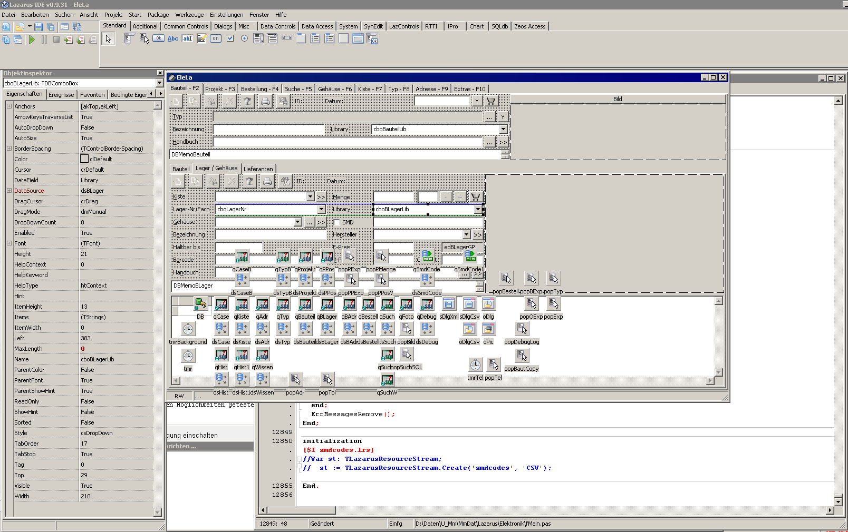Open the cboLagerLib combo box dropdown
This screenshot has height=532, width=848.
click(x=478, y=210)
